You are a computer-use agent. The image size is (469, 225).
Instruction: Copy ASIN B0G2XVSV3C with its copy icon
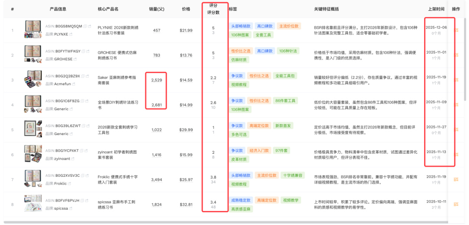click(83, 175)
